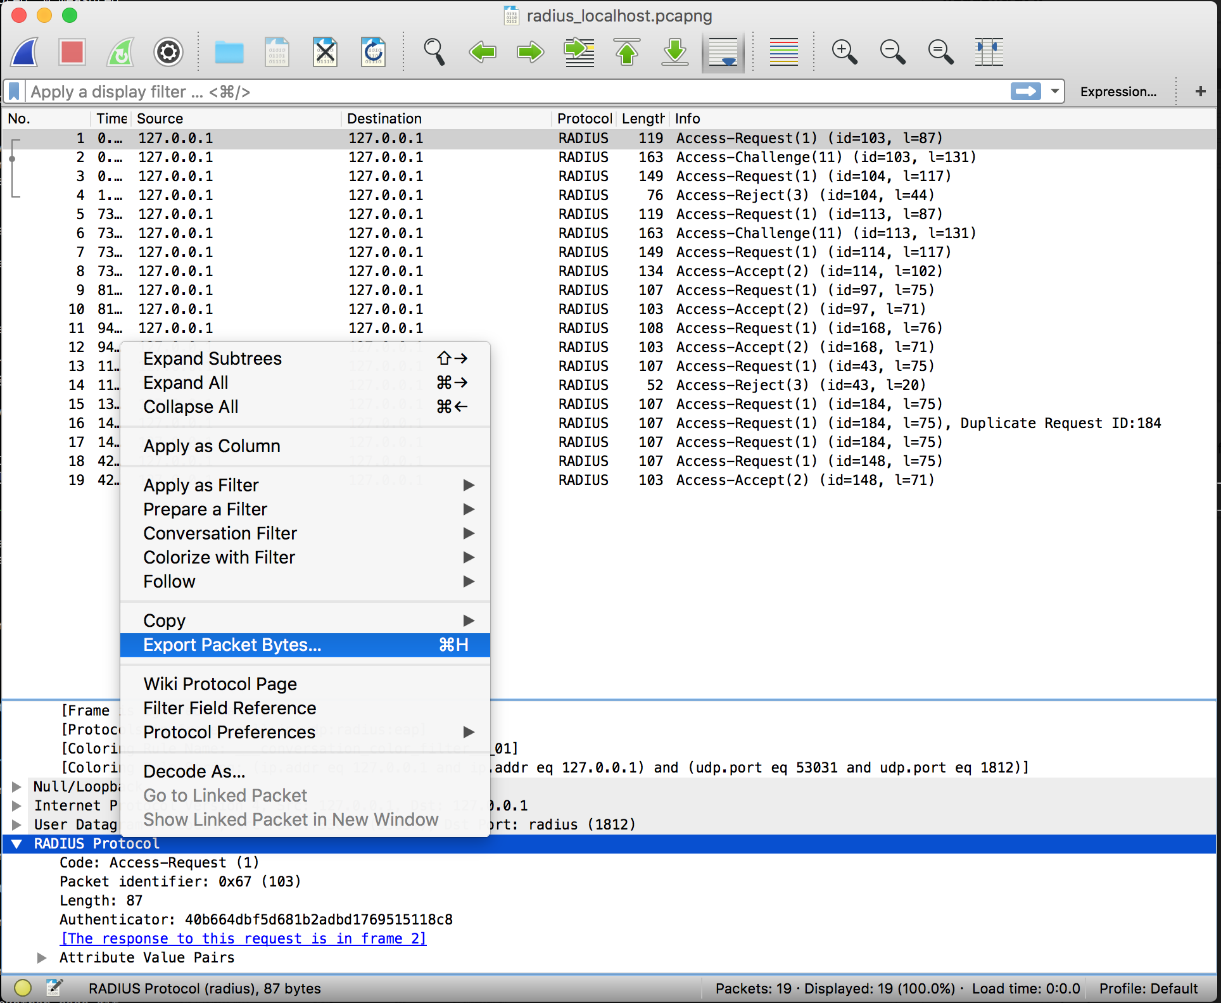1221x1003 pixels.
Task: Open the display filter bookmark icon
Action: pyautogui.click(x=15, y=92)
